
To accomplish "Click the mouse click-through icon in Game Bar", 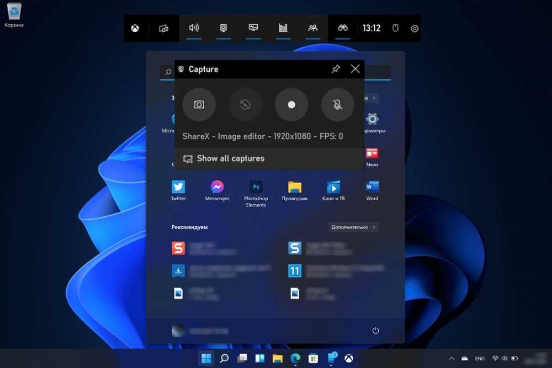I will 395,28.
